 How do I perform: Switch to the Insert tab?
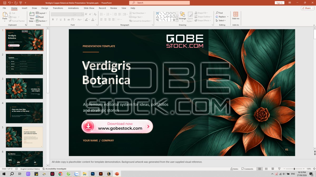click(24, 8)
